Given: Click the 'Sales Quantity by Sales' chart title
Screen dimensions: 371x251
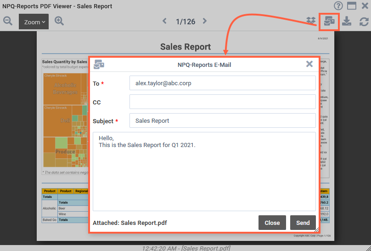Looking at the screenshot, I should (65, 62).
